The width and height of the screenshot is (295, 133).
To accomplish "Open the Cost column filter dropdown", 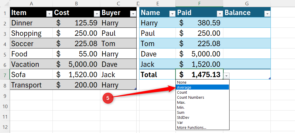I will click(97, 14).
